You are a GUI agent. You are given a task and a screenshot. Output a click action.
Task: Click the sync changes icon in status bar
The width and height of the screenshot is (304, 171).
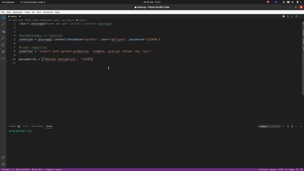click(13, 170)
